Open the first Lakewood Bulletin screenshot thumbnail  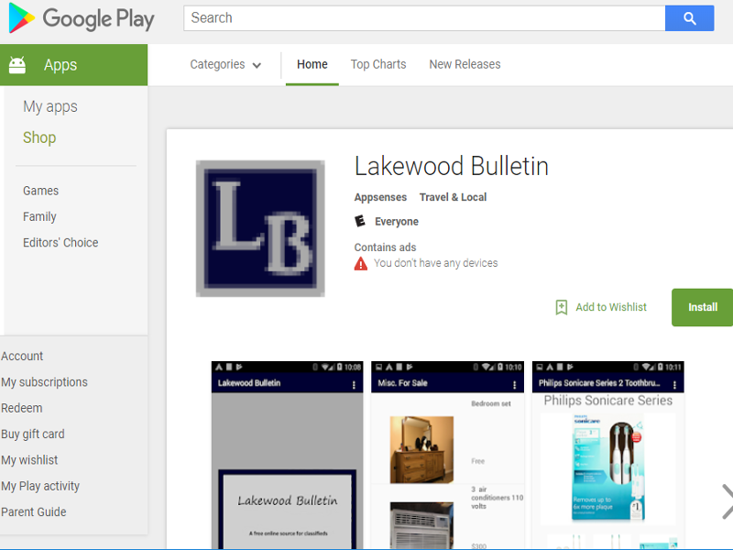287,456
